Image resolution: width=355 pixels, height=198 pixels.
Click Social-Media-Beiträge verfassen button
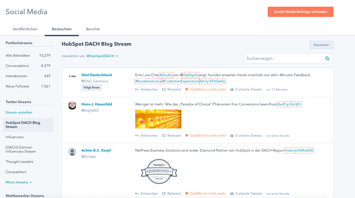[x=300, y=12]
